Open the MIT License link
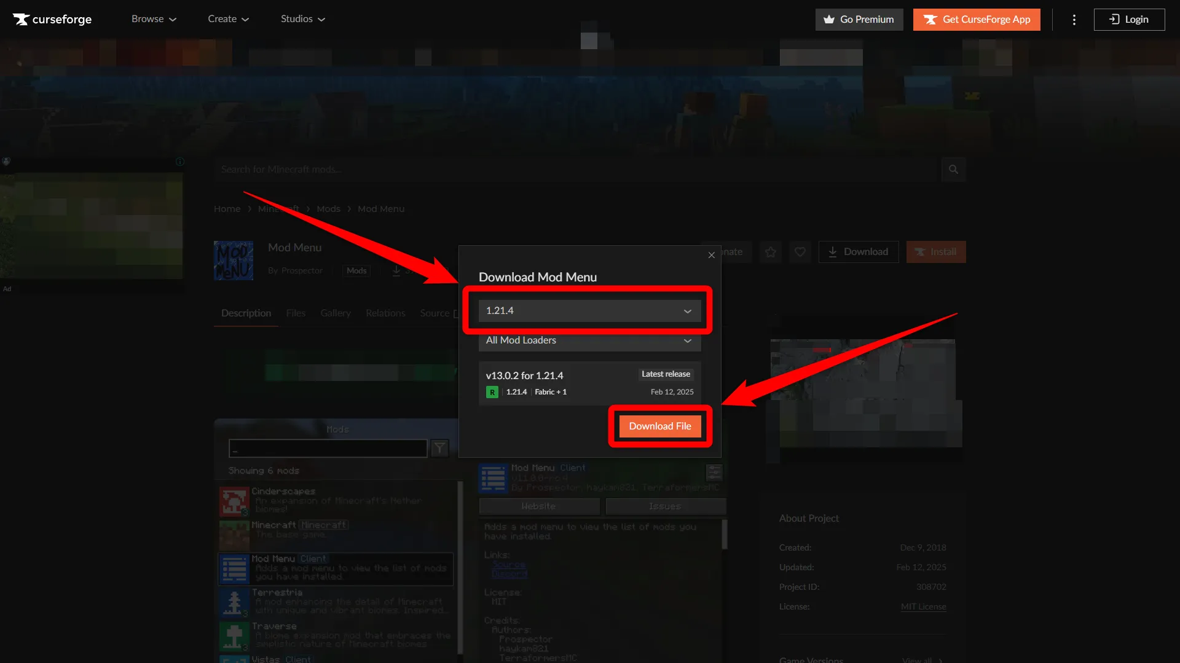 (923, 607)
